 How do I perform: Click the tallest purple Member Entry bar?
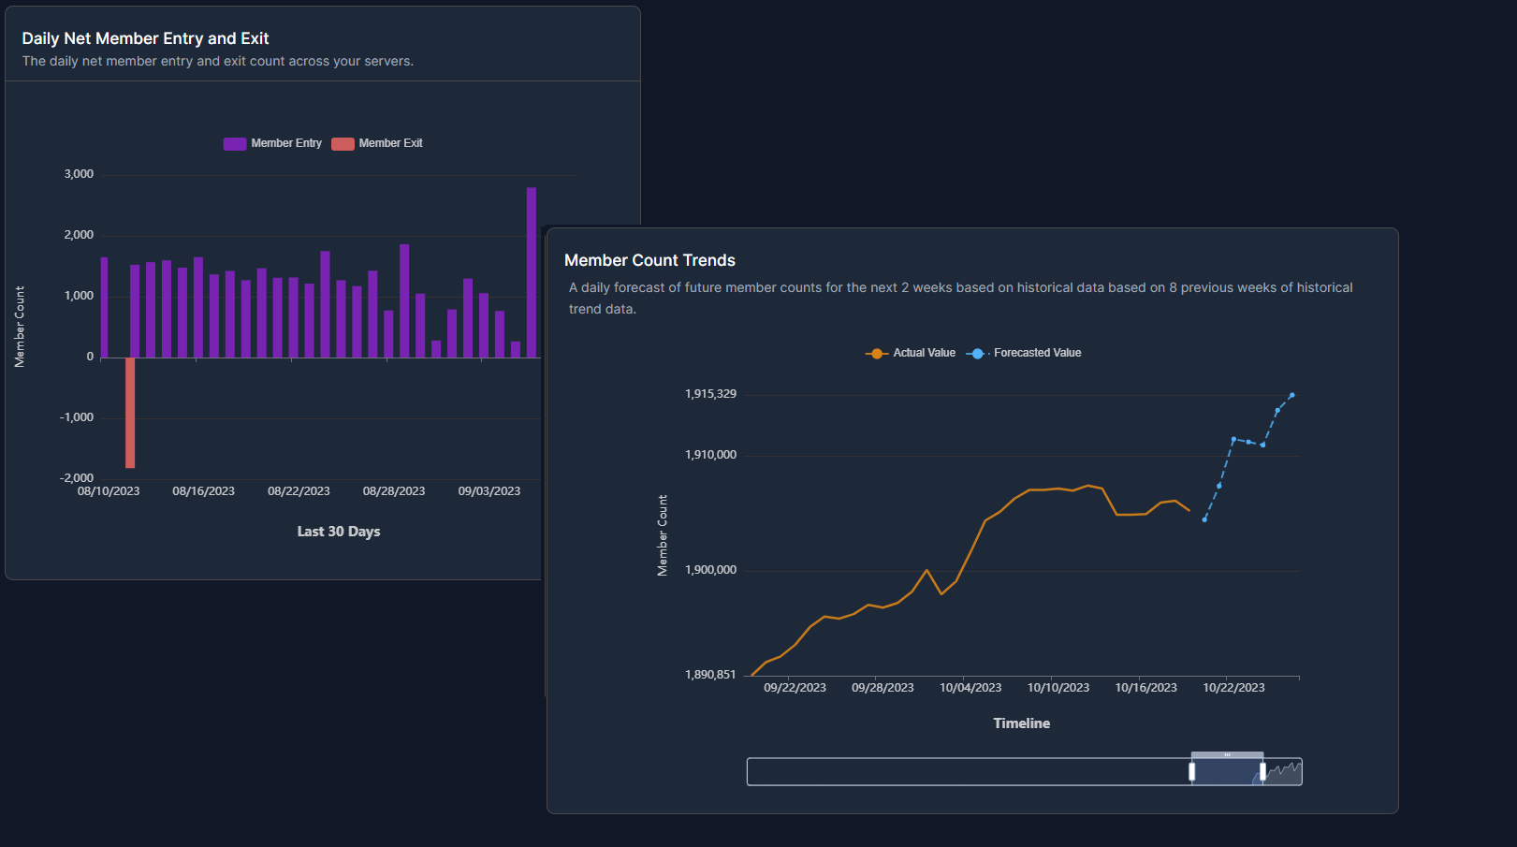click(532, 271)
